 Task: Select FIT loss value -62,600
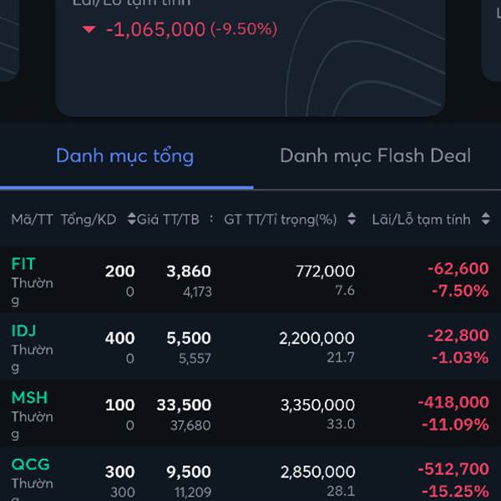(458, 268)
